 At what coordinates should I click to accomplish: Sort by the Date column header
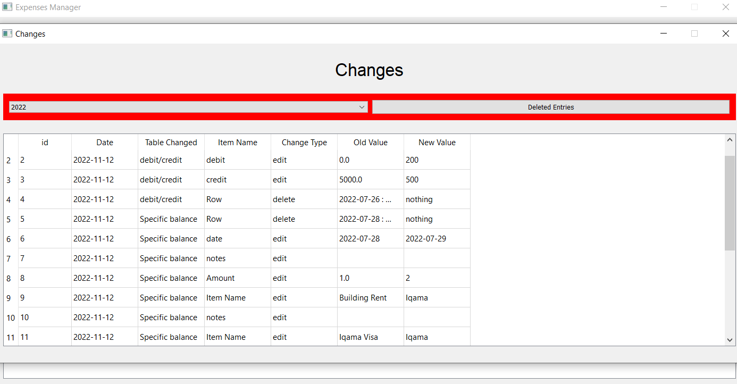(105, 143)
